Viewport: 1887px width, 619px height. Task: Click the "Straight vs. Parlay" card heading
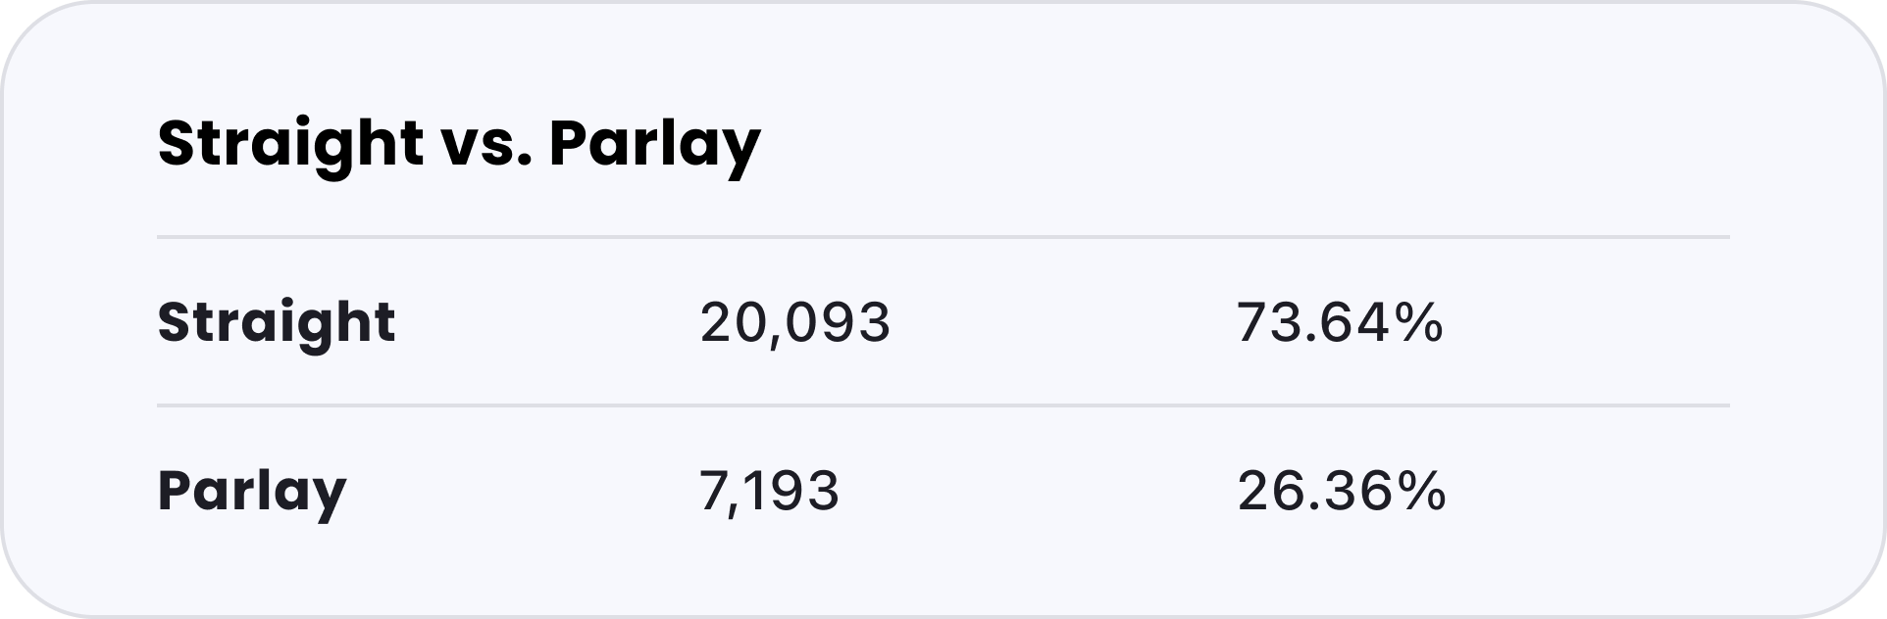click(x=459, y=145)
